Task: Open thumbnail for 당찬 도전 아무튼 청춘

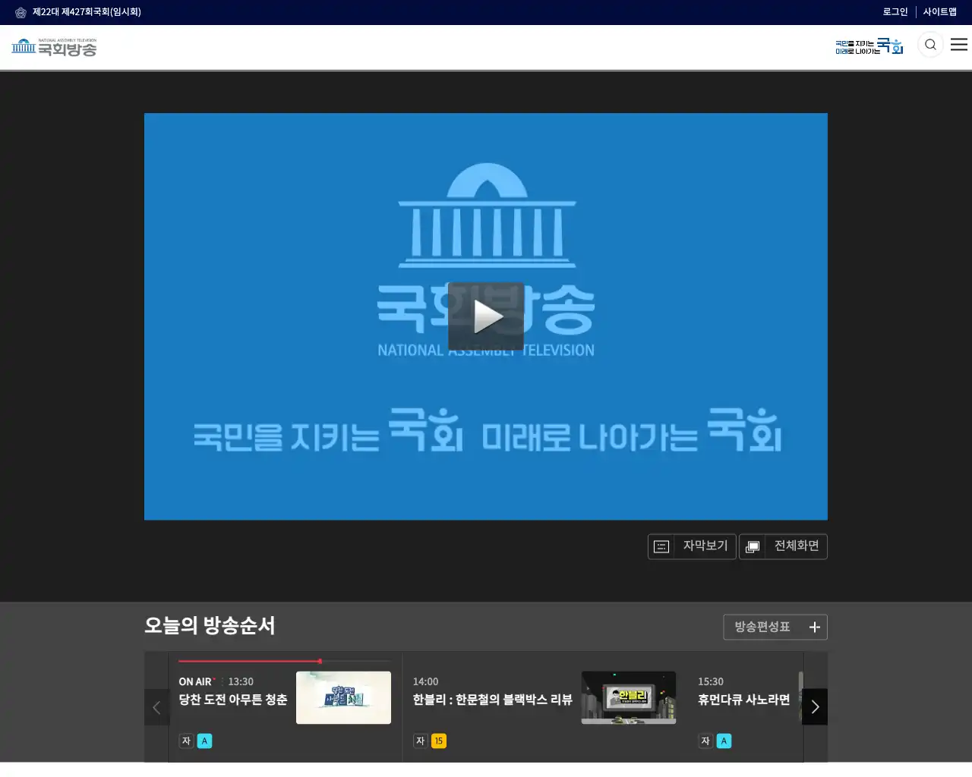Action: click(343, 697)
